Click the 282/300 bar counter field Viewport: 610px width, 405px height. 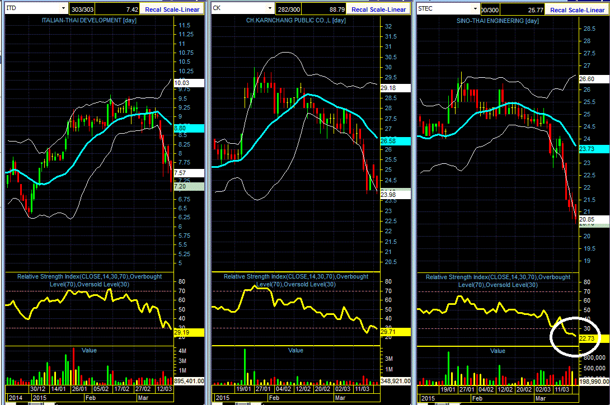coord(288,10)
